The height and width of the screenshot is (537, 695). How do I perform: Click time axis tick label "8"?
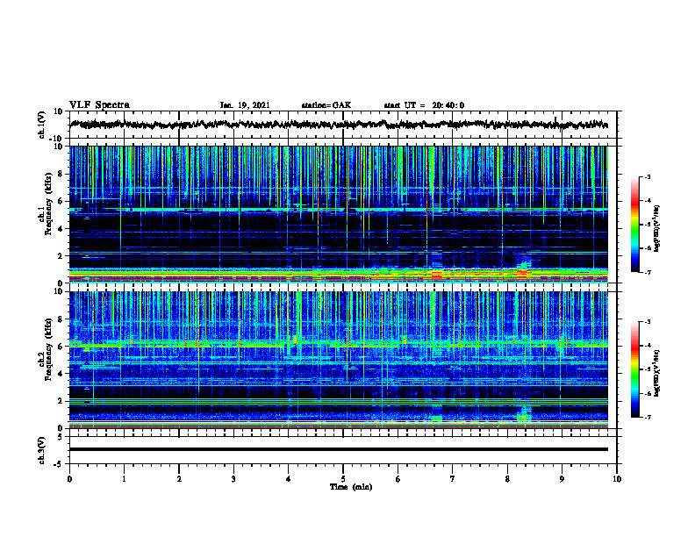(x=507, y=479)
